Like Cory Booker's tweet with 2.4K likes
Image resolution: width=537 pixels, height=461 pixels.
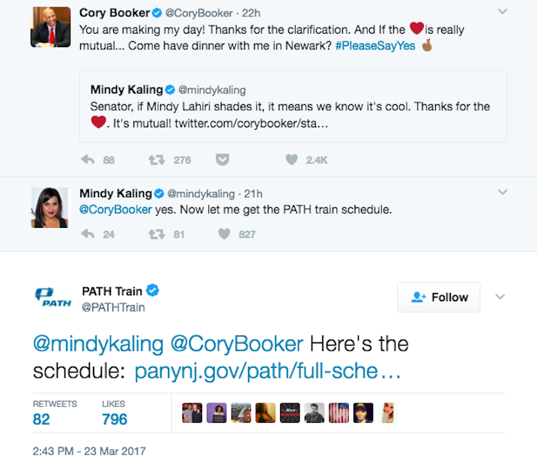coord(292,160)
